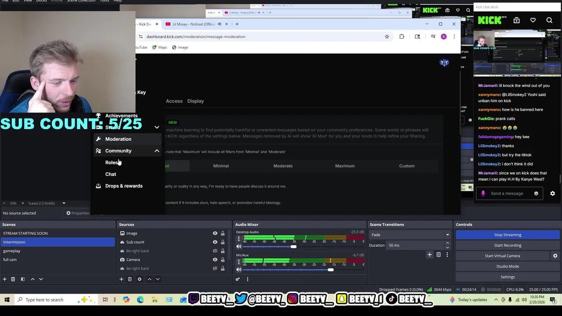Increase transition duration stepper
The height and width of the screenshot is (316, 562).
(447, 244)
